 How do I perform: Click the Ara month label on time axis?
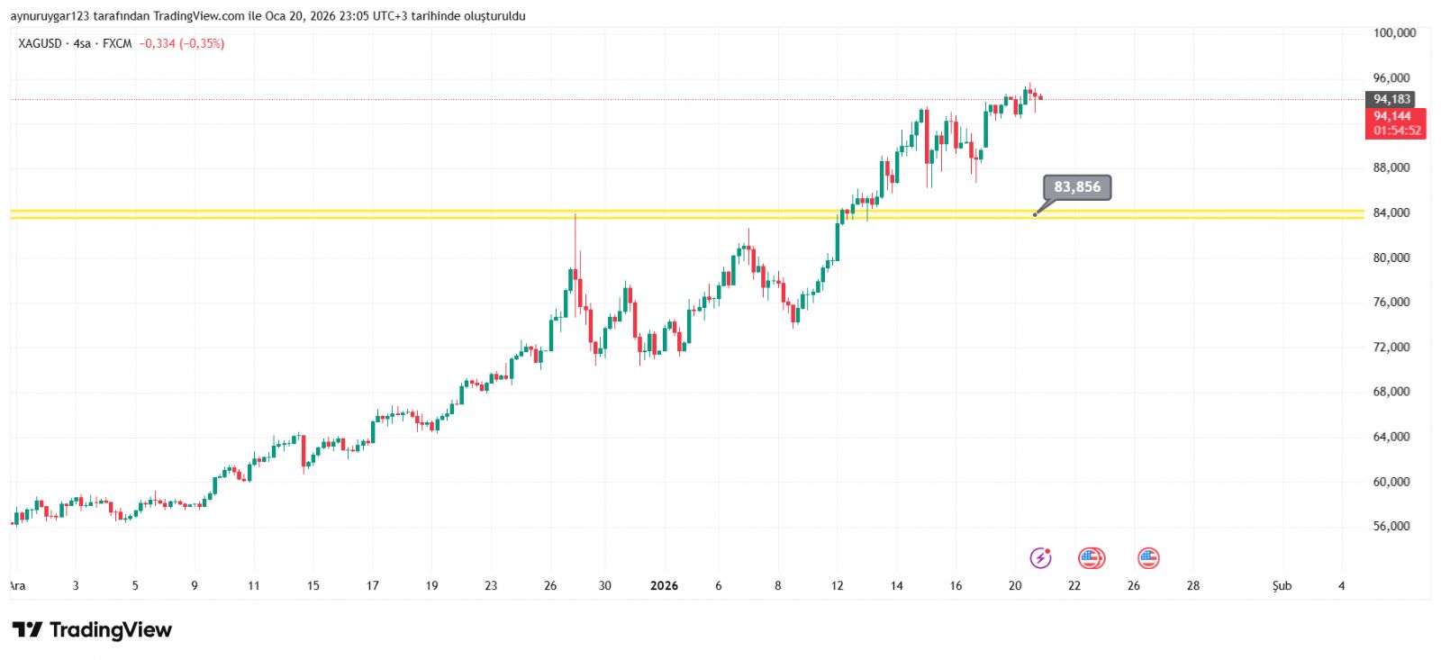(x=17, y=586)
